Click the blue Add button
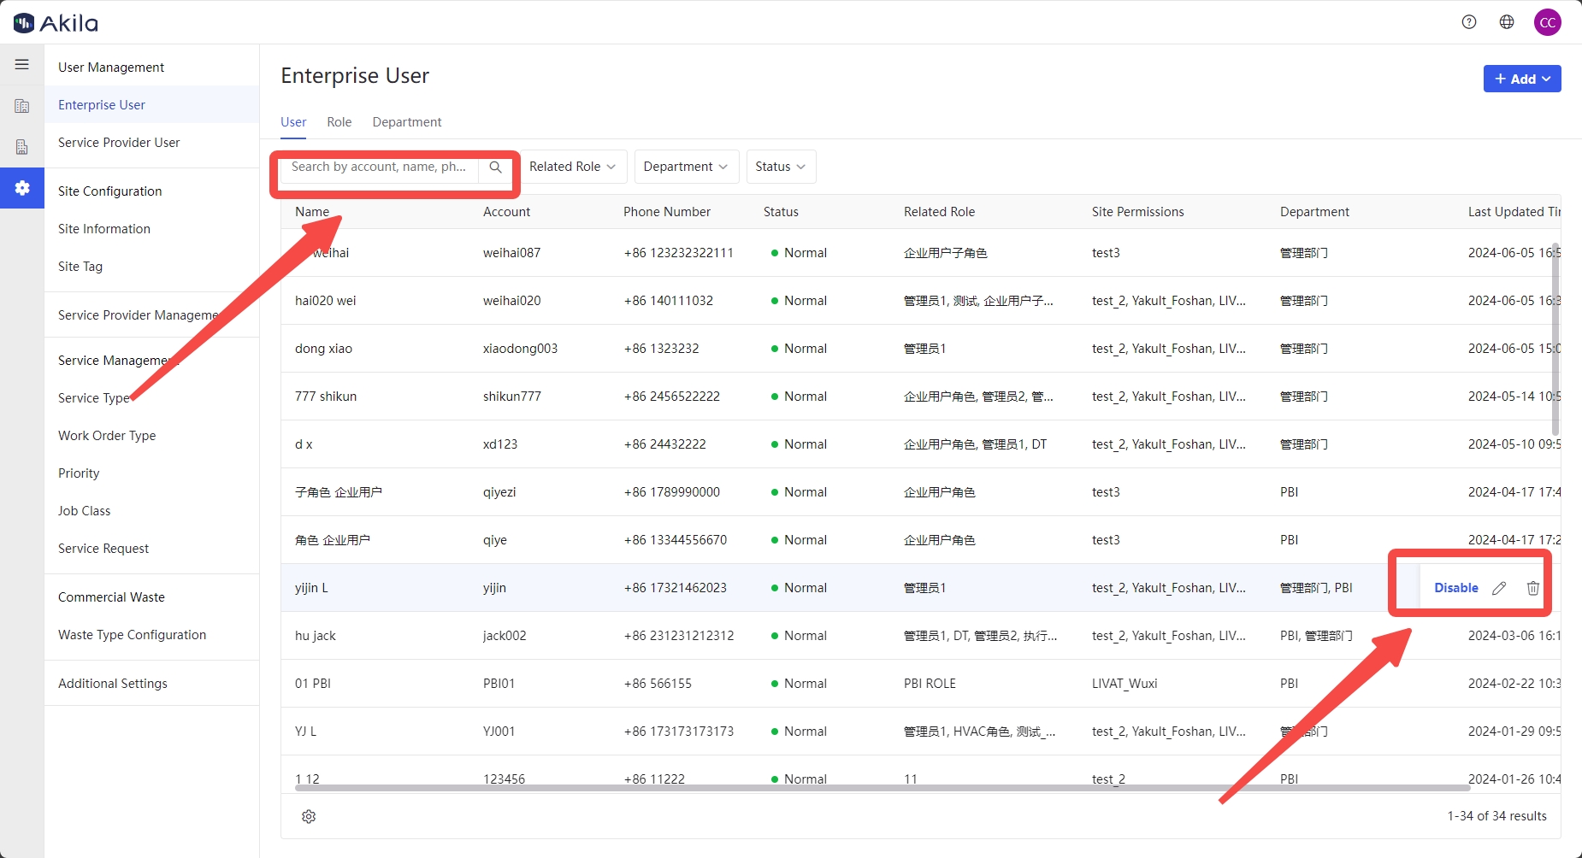 point(1521,79)
